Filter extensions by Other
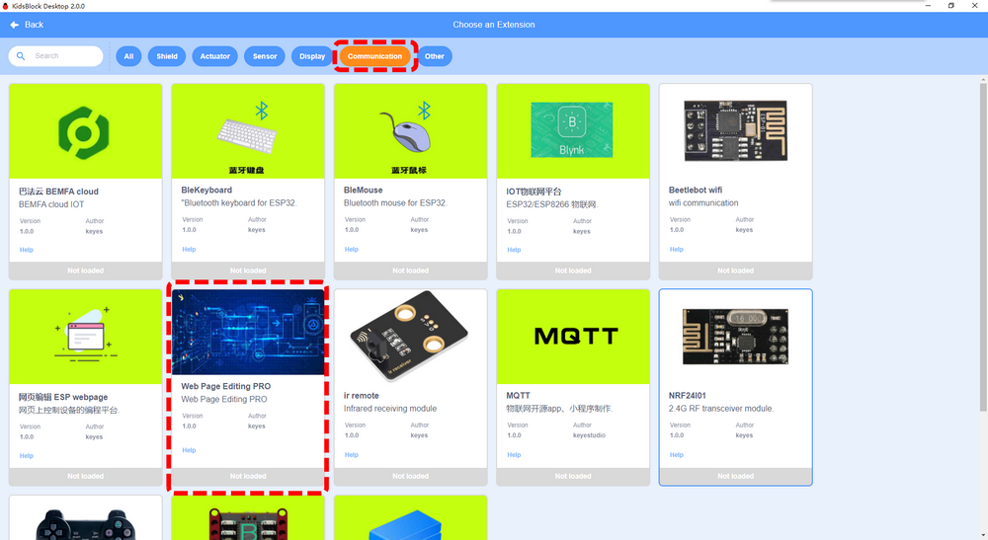The width and height of the screenshot is (988, 540). pos(434,56)
